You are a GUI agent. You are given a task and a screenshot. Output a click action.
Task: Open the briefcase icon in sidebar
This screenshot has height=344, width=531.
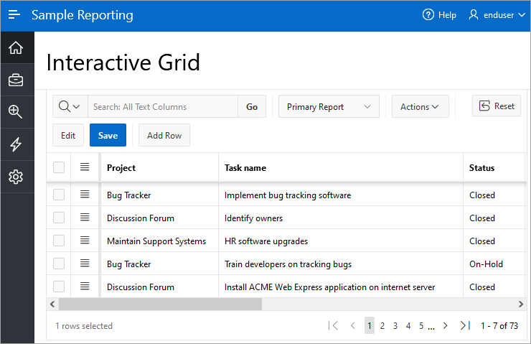click(x=16, y=80)
